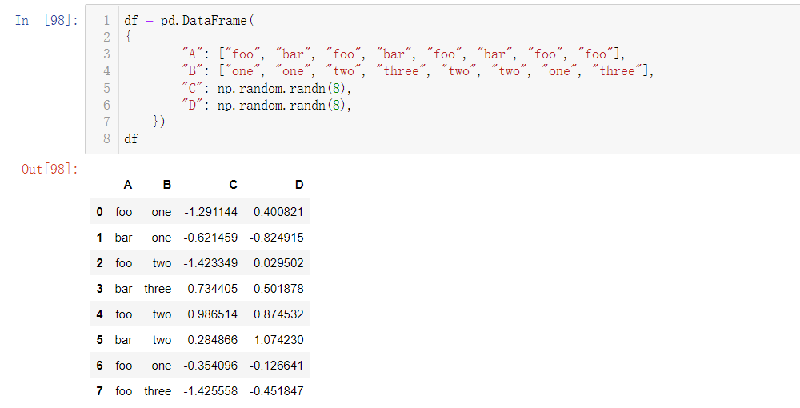Click the "C": np.random.randn(8) line
The width and height of the screenshot is (800, 408).
tap(266, 88)
